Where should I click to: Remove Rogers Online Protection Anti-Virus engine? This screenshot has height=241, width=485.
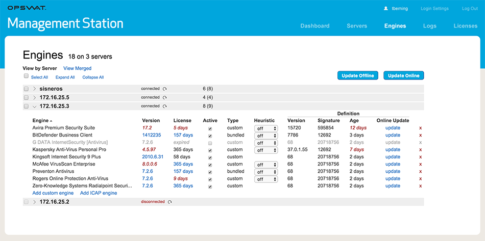tap(420, 179)
